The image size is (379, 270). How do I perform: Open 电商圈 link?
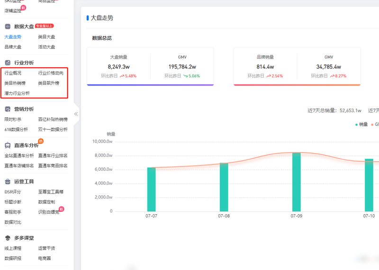click(x=45, y=259)
